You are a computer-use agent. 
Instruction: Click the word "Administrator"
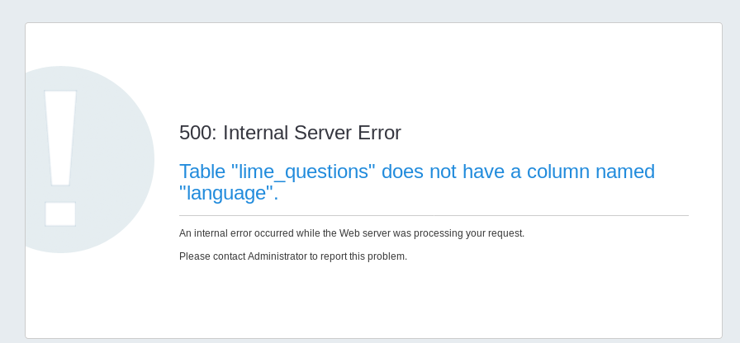[x=277, y=256]
